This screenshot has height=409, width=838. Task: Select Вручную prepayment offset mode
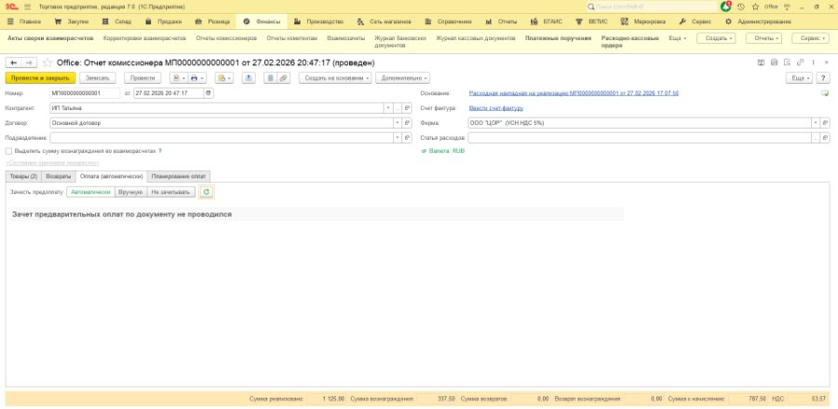[130, 192]
